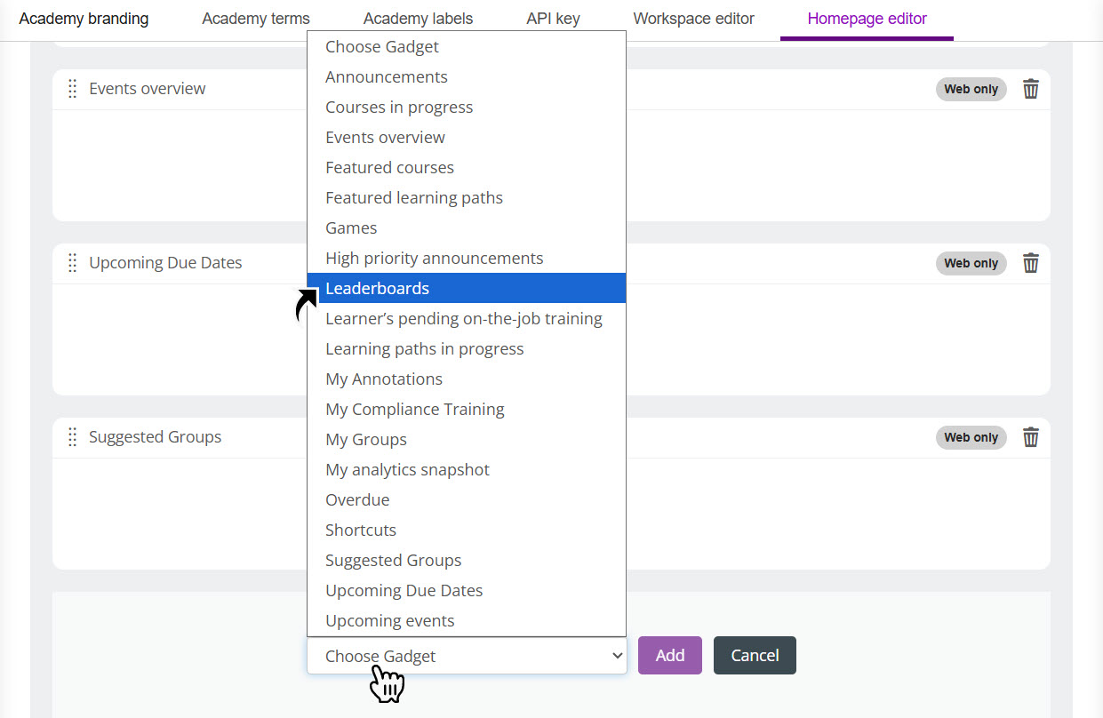Viewport: 1103px width, 718px height.
Task: Grab the Suggested Groups drag handle
Action: coord(73,437)
